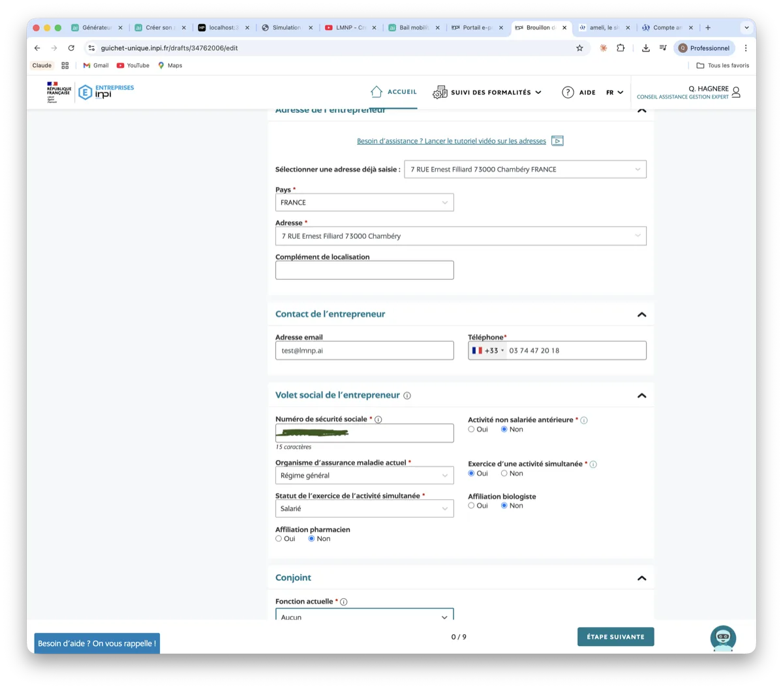The height and width of the screenshot is (689, 783).
Task: Select Oui for Activité non salariée antérieure
Action: click(472, 429)
